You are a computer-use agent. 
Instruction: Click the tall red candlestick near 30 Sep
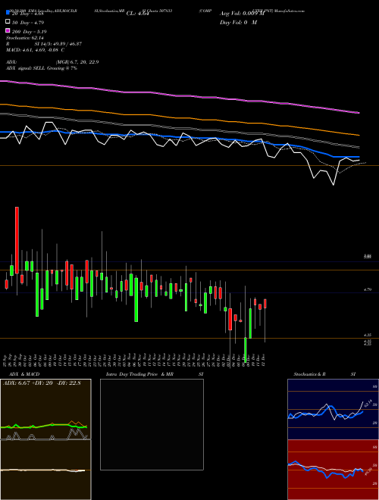[x=17, y=240]
